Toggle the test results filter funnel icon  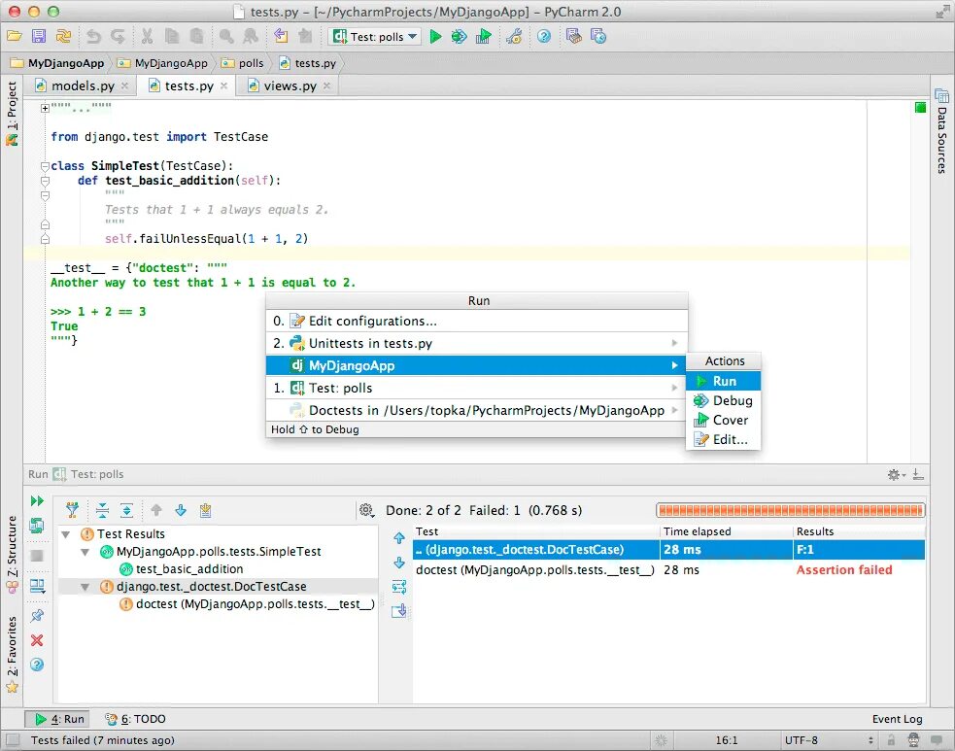click(73, 510)
